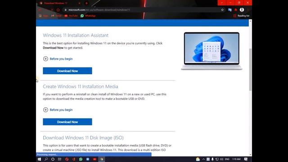Click the page vertical scrollbar thumb

[250, 69]
